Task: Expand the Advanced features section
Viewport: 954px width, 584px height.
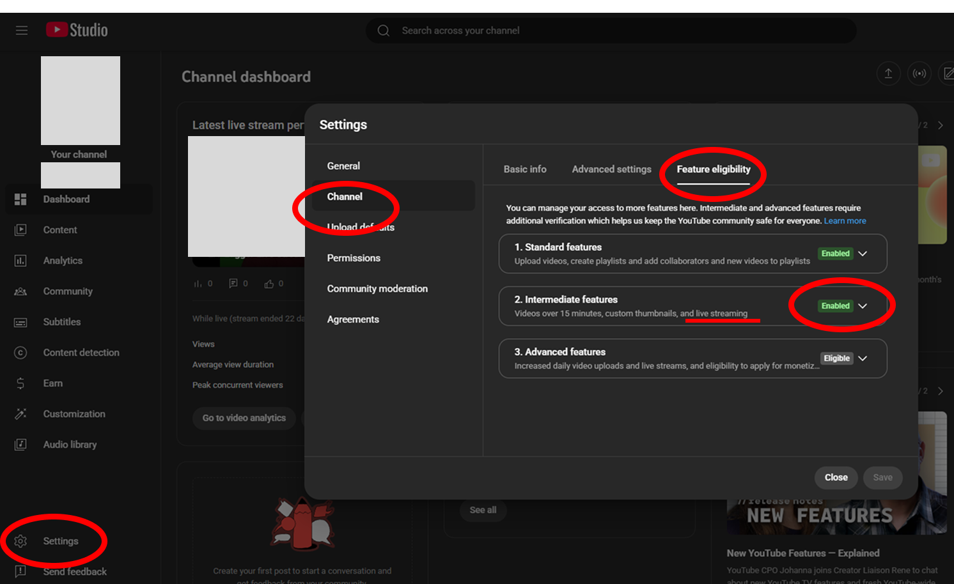Action: [x=863, y=358]
